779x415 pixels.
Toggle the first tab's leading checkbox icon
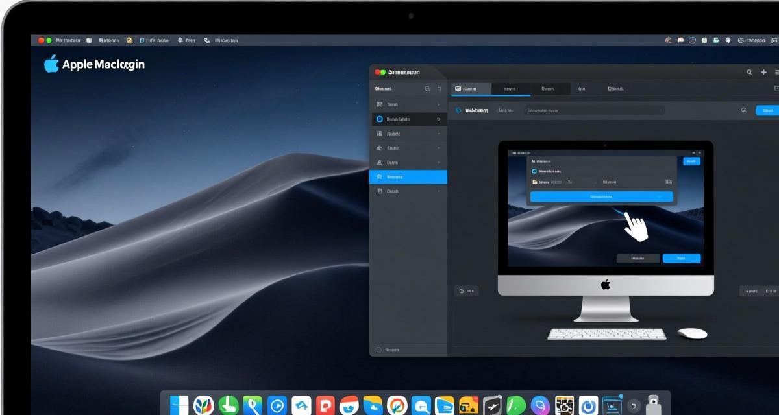pos(457,88)
